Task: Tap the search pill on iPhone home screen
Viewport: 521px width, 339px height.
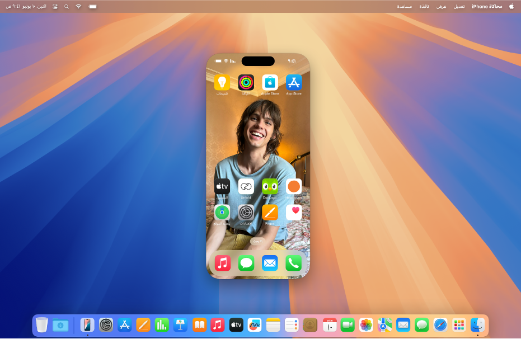Action: pos(258,241)
